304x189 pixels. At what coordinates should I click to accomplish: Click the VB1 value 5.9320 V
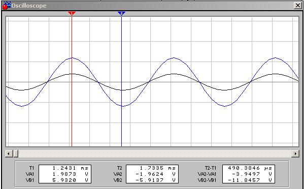(x=70, y=180)
